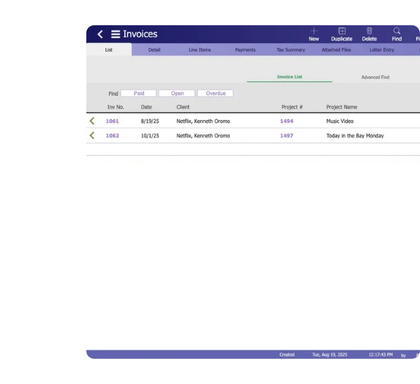420x384 pixels.
Task: Open the Attached Files tab
Action: tap(336, 50)
